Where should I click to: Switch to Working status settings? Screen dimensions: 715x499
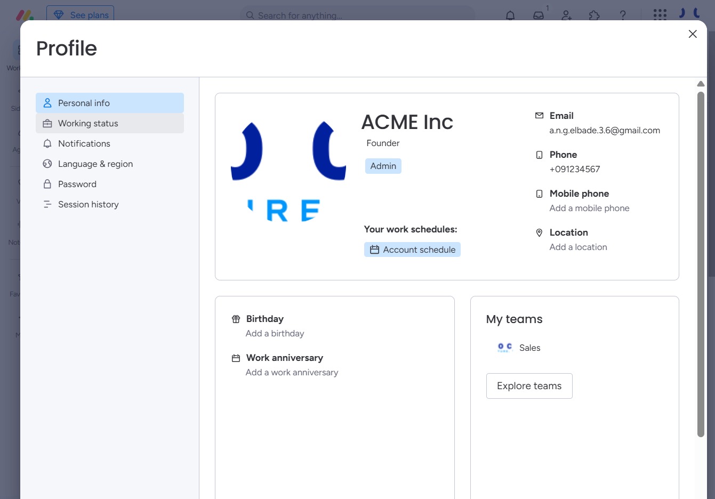[110, 123]
